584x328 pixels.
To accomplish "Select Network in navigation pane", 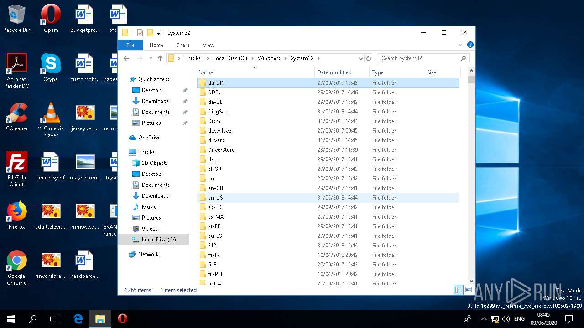I will 148,254.
